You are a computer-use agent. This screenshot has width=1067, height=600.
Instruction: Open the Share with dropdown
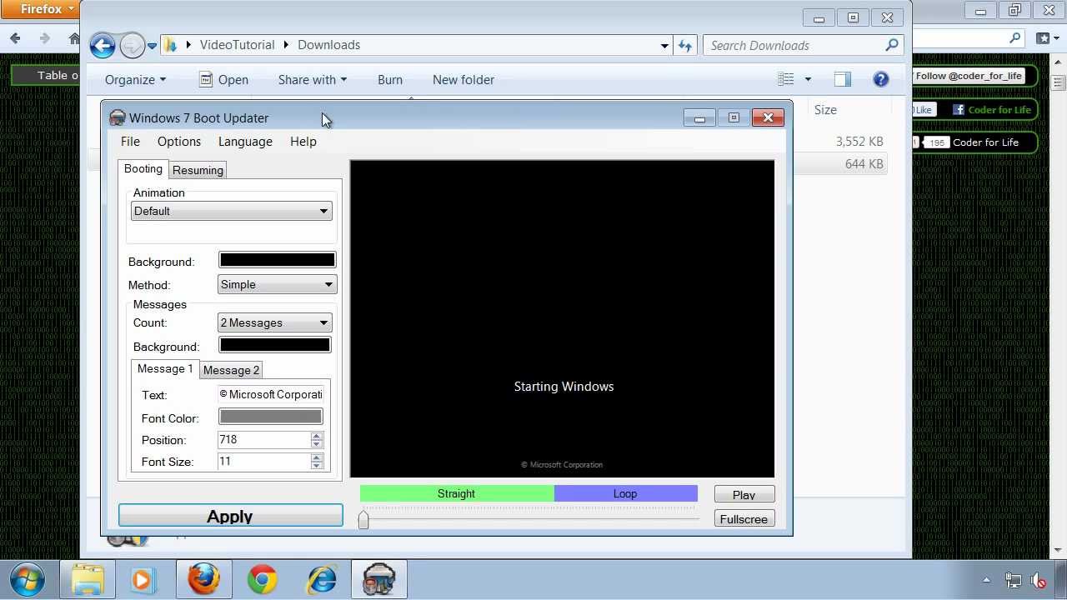[313, 80]
